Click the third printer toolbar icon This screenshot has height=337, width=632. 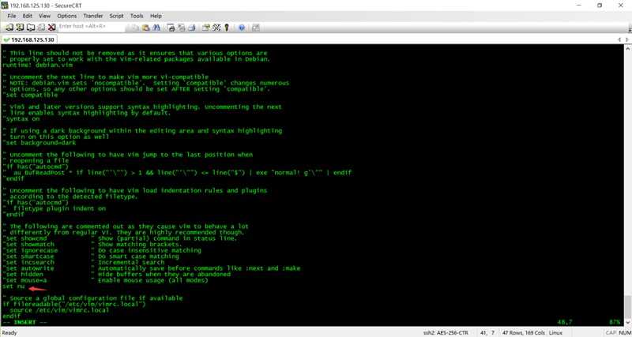click(192, 28)
